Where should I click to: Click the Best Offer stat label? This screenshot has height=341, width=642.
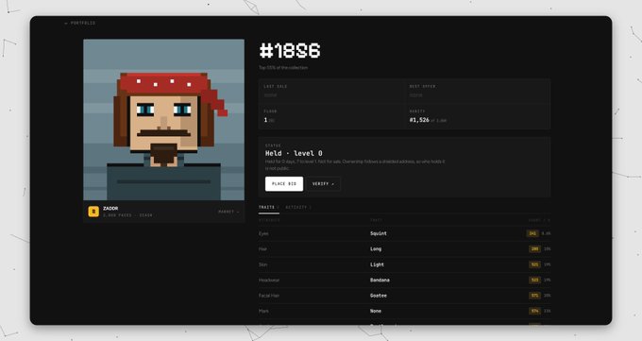[x=423, y=87]
